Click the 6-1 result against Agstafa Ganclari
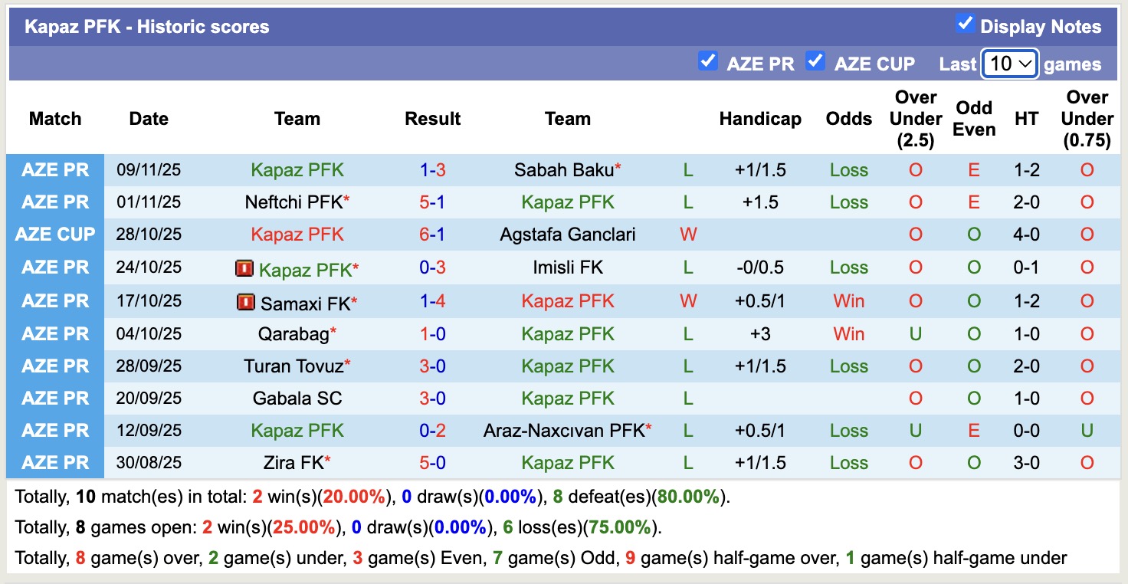The height and width of the screenshot is (584, 1128). tap(432, 235)
